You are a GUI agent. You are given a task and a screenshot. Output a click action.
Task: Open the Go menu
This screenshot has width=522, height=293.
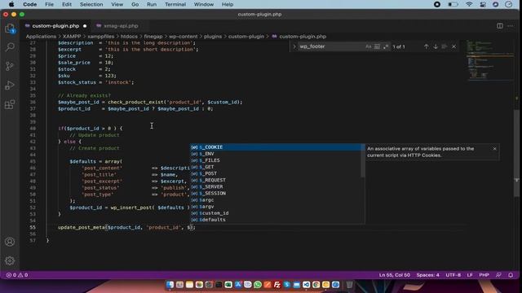tap(135, 4)
